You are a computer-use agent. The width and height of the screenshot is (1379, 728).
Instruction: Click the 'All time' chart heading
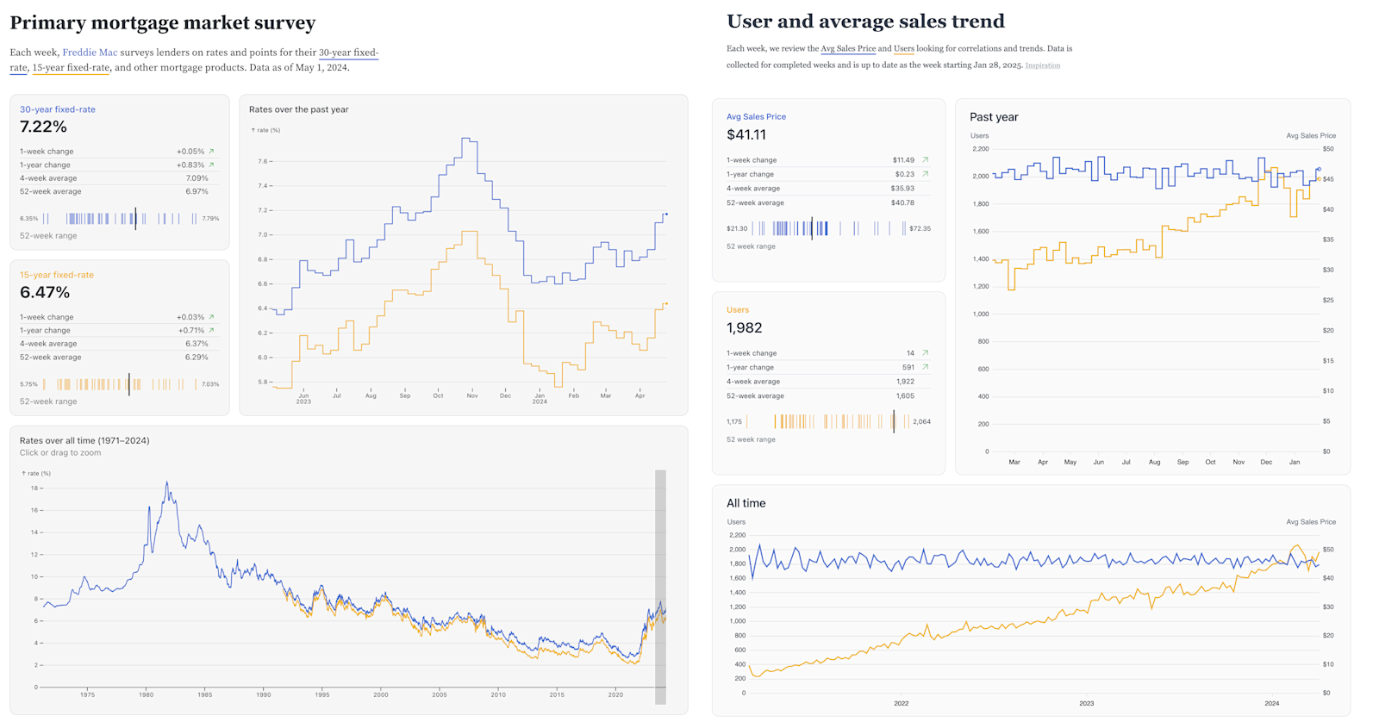(x=746, y=503)
